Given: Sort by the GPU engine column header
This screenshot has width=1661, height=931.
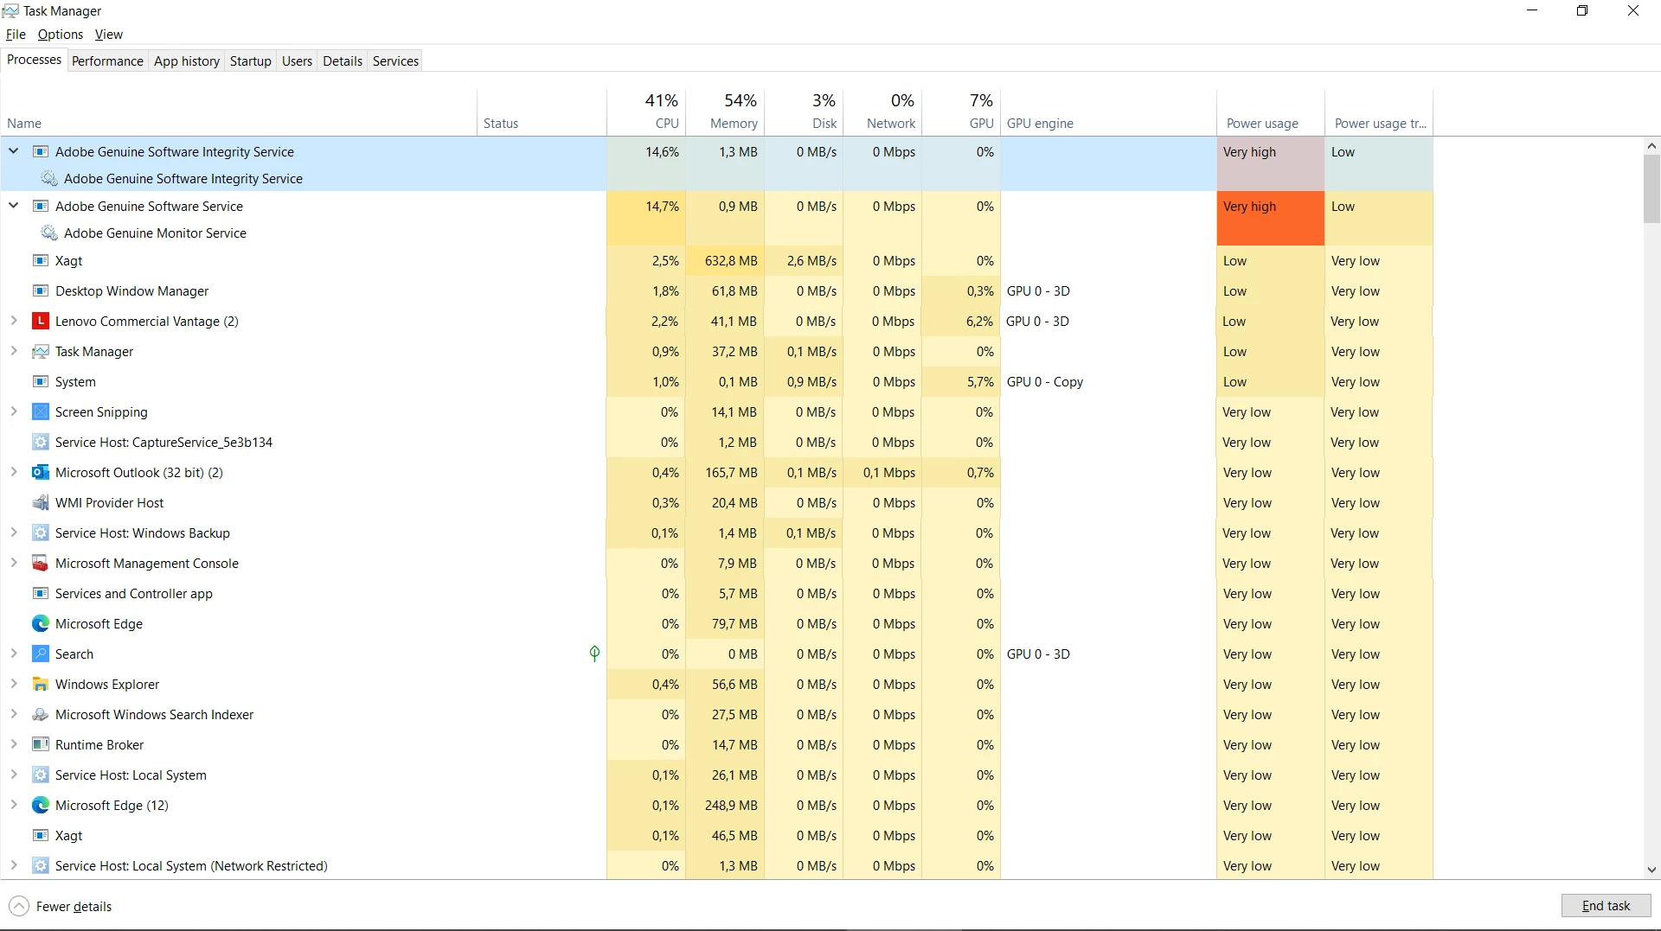Looking at the screenshot, I should pos(1108,112).
